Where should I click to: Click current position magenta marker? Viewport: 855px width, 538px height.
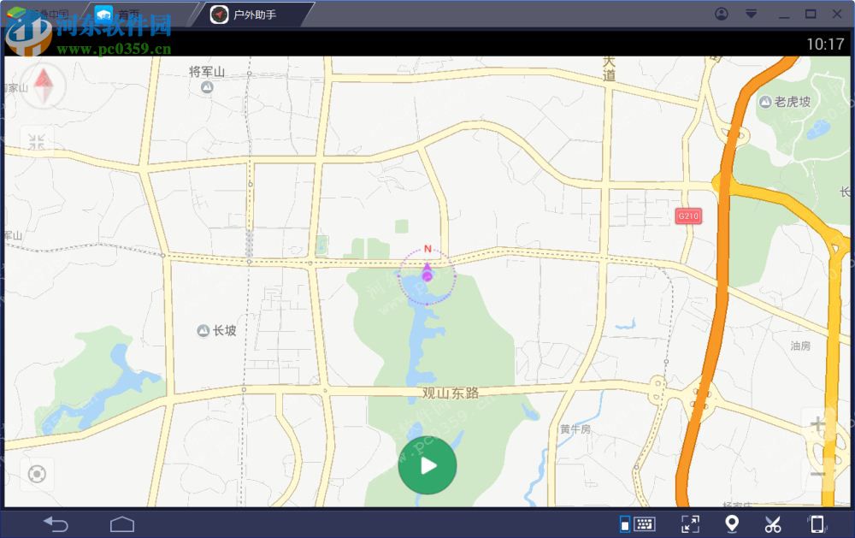427,273
